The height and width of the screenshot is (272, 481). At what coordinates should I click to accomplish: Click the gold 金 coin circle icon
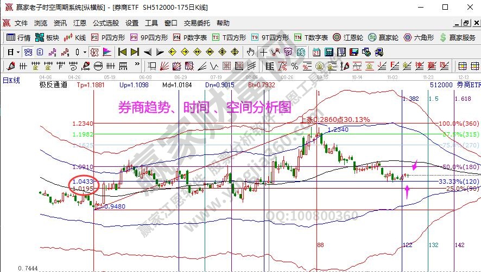[x=320, y=66]
